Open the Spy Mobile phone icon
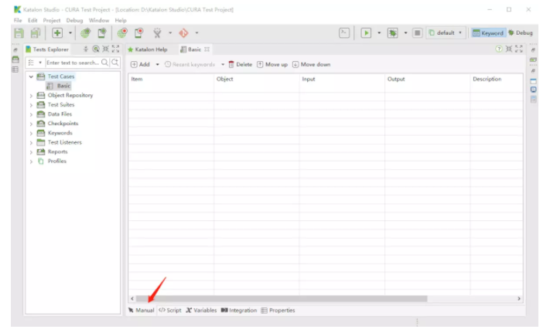This screenshot has width=550, height=336. tap(101, 33)
